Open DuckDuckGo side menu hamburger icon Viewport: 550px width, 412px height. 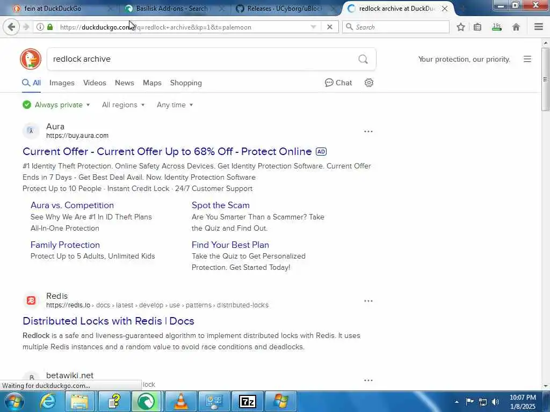point(527,59)
